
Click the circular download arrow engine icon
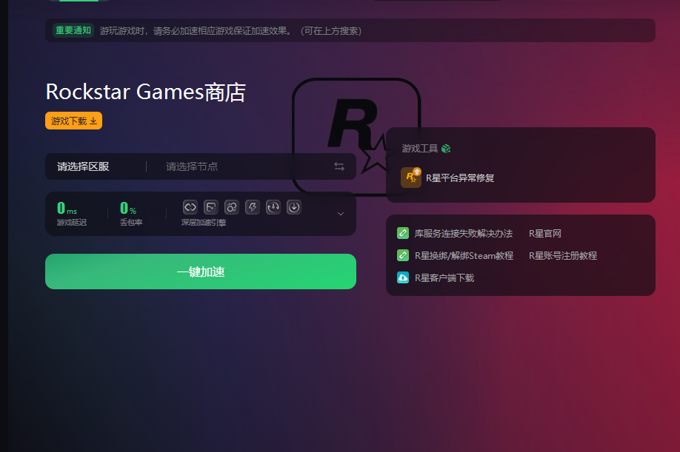coord(294,207)
